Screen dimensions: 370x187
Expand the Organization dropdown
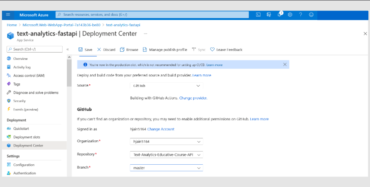(166, 142)
